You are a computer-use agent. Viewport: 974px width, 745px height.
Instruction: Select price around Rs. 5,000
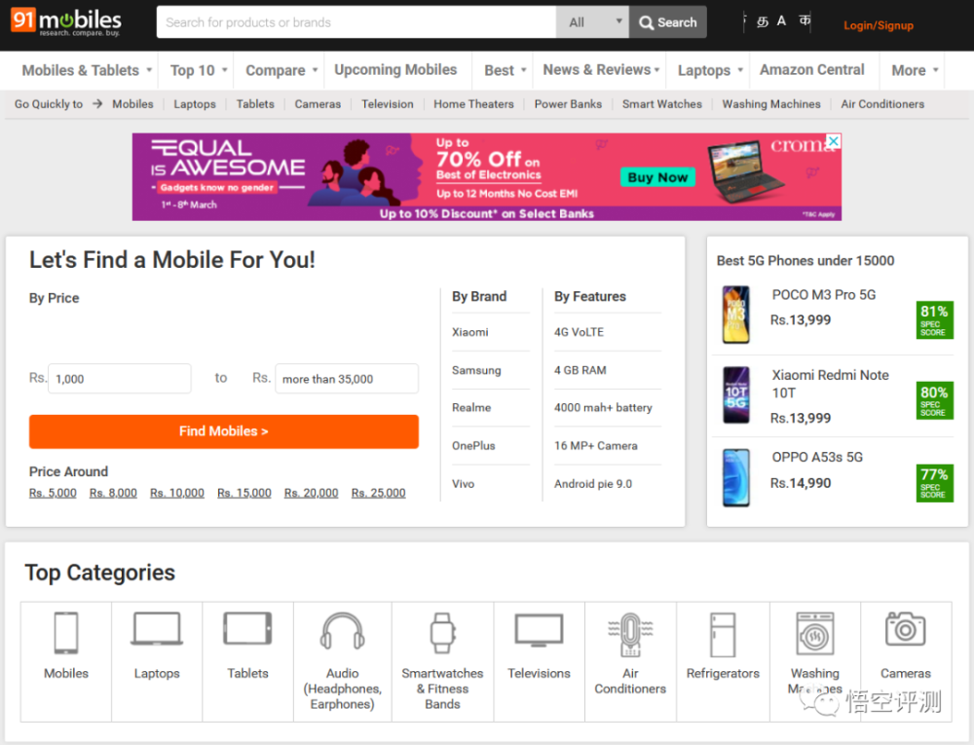[53, 493]
